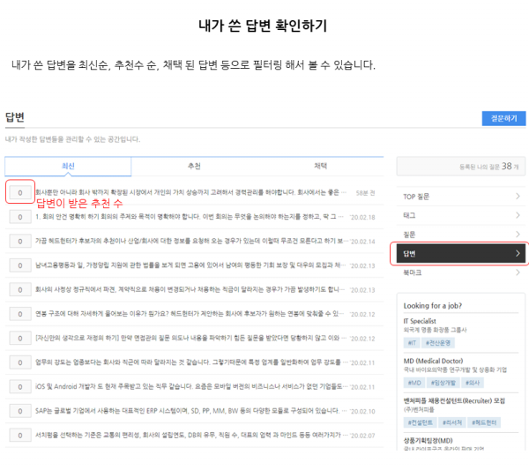
Task: Switch to the 채택 tab
Action: [320, 166]
